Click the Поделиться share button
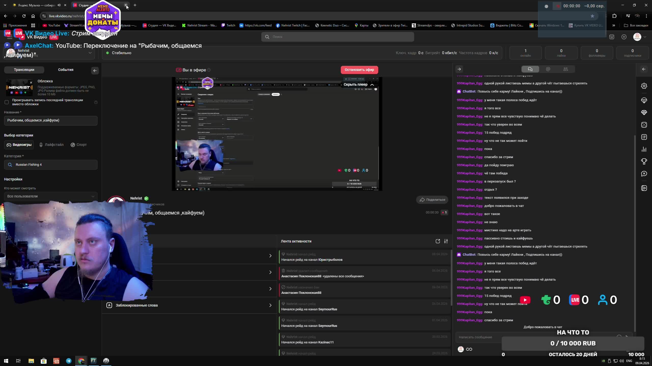 (x=432, y=200)
